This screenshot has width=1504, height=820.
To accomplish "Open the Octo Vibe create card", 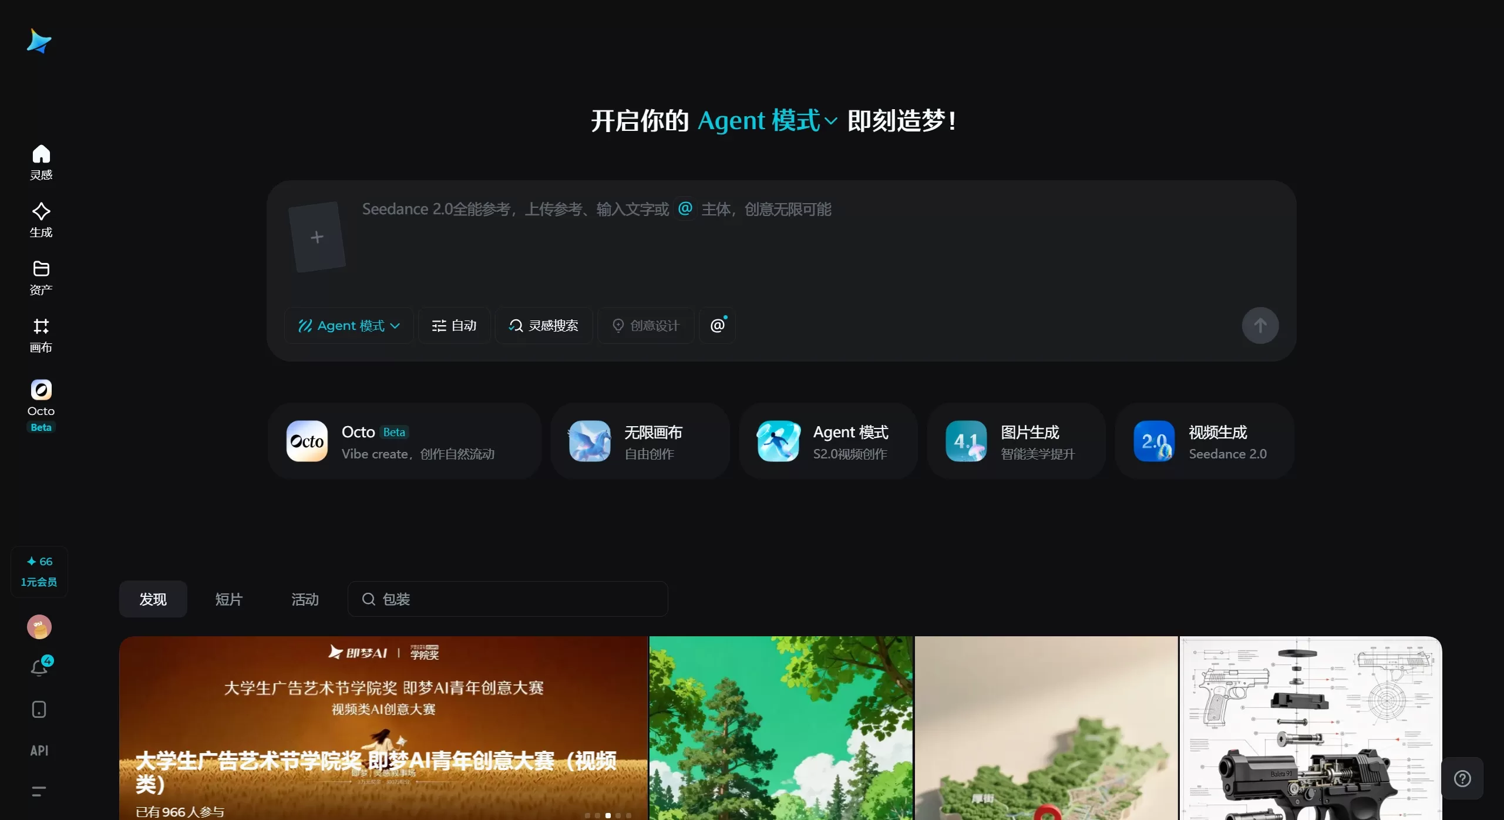I will click(405, 441).
